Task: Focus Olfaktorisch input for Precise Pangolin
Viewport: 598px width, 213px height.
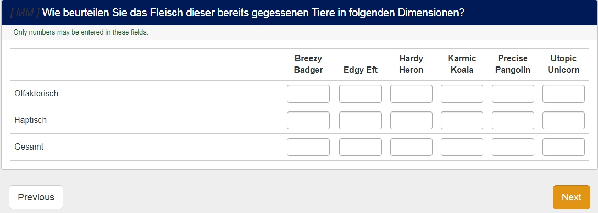Action: pos(513,94)
